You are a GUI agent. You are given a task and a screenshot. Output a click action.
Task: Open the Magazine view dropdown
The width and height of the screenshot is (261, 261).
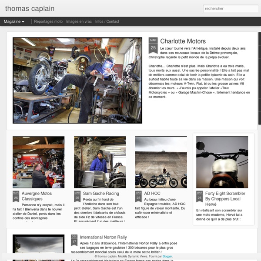click(14, 21)
